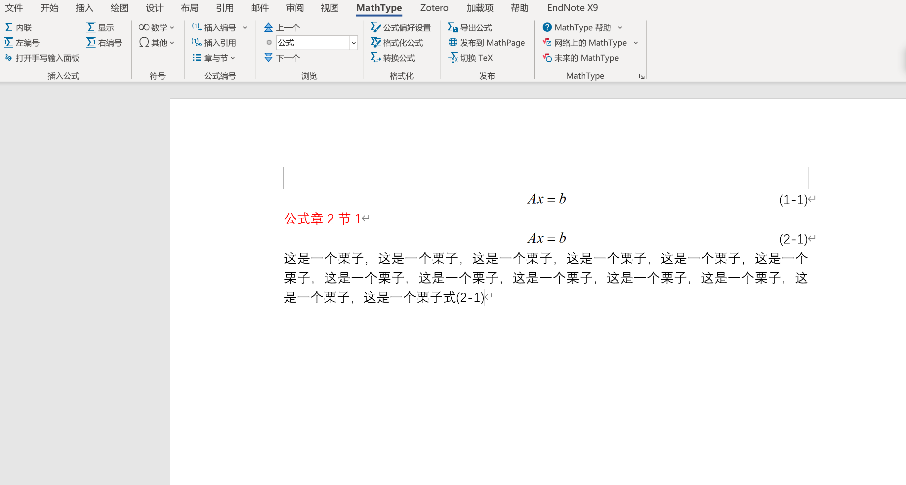This screenshot has width=906, height=485.
Task: Open the References (引用) ribbon tab
Action: 225,8
